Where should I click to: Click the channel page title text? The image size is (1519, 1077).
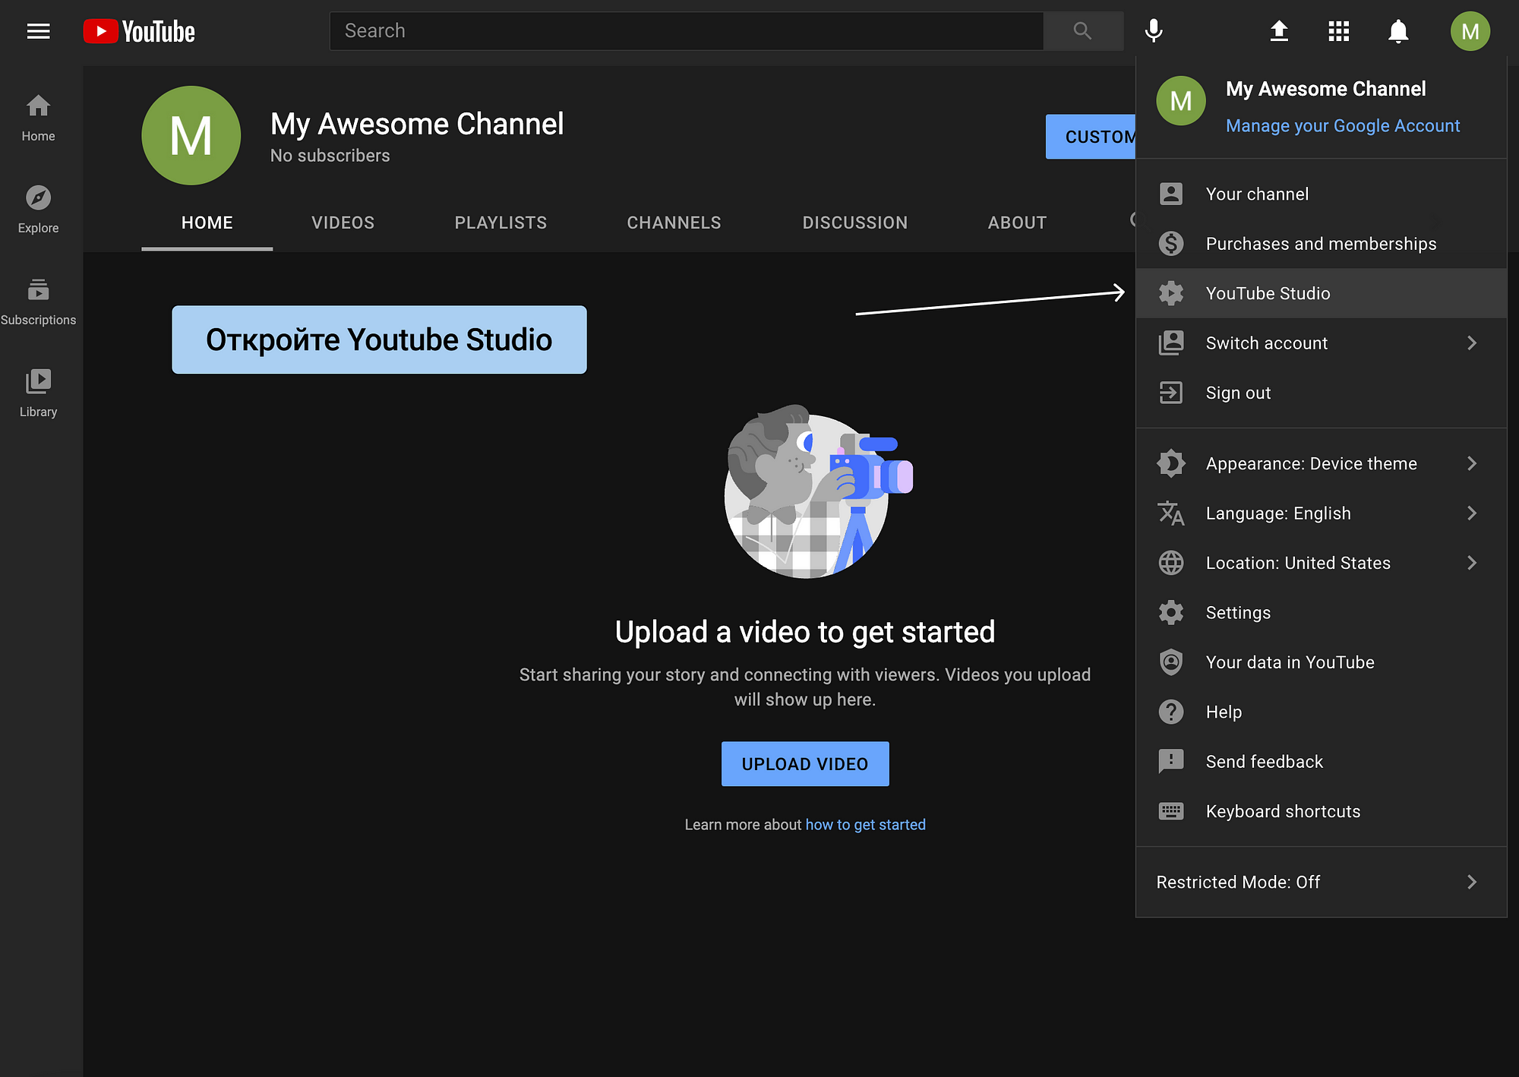point(417,124)
